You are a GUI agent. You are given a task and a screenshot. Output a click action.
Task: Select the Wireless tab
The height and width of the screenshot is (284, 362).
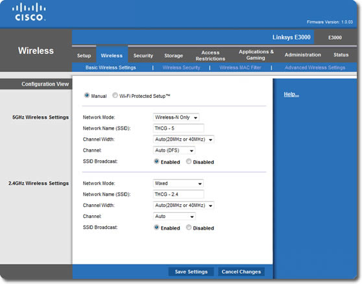pyautogui.click(x=112, y=56)
